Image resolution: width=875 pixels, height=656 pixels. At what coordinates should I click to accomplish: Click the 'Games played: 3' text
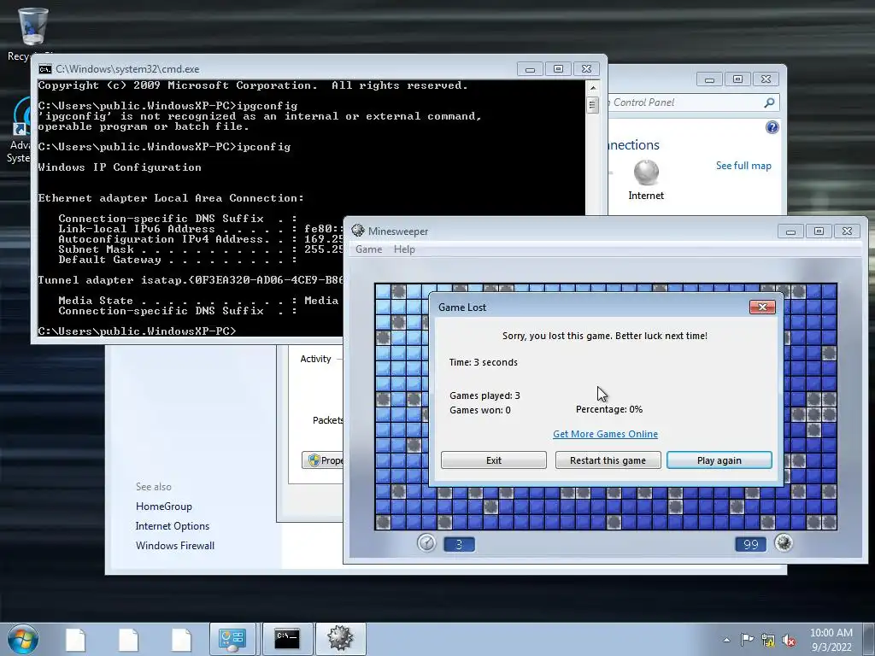coord(484,395)
